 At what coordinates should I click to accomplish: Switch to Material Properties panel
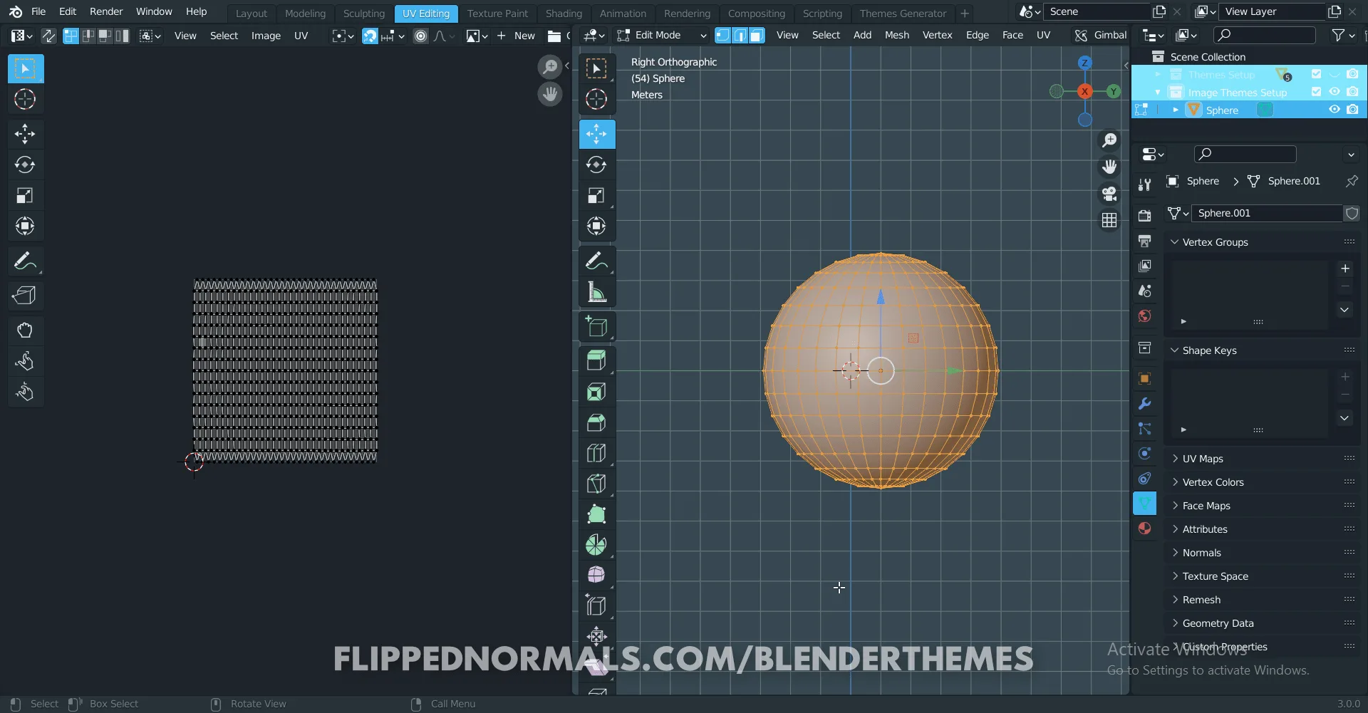pos(1145,528)
